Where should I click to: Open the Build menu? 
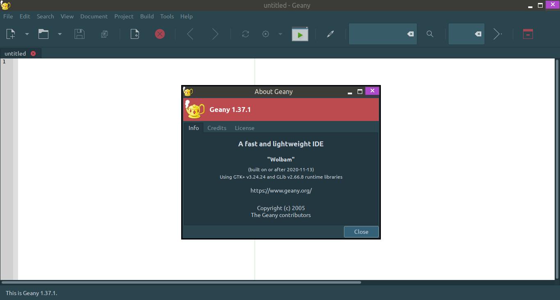[147, 16]
